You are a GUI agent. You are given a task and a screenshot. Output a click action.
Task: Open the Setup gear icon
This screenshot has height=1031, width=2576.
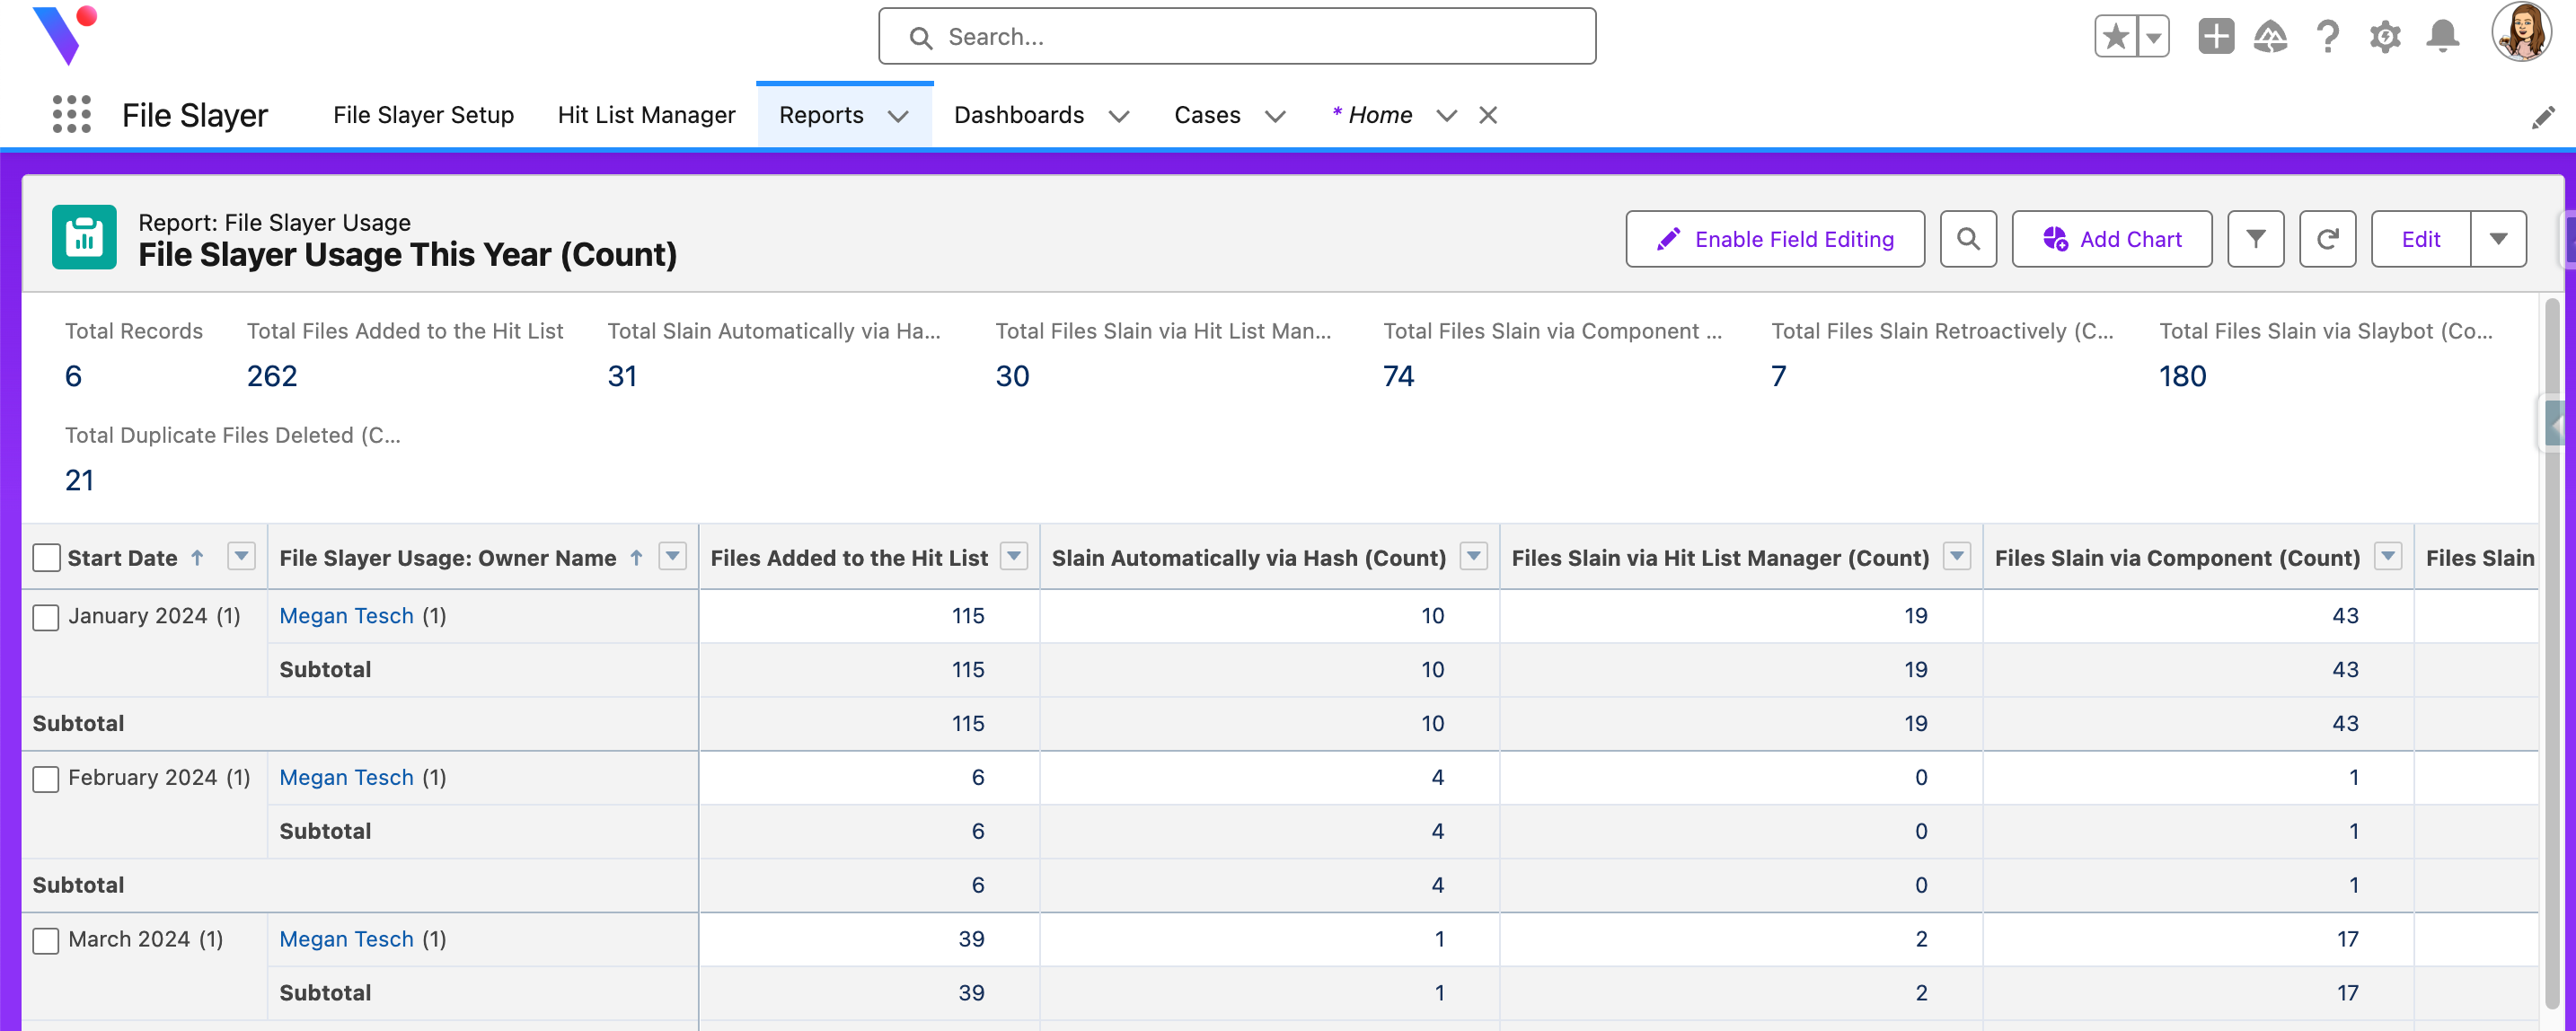pos(2385,37)
